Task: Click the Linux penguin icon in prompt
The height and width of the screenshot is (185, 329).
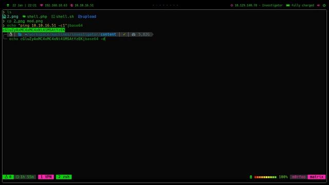Action: coord(11,34)
